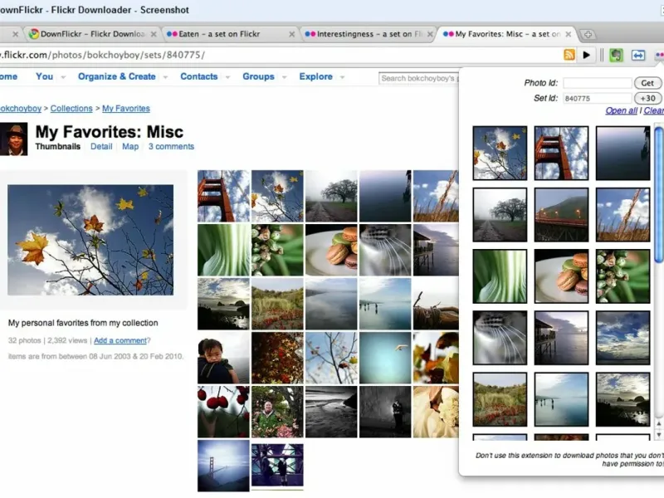Open the large autumn leaves featured photo
The height and width of the screenshot is (498, 664).
pos(90,240)
